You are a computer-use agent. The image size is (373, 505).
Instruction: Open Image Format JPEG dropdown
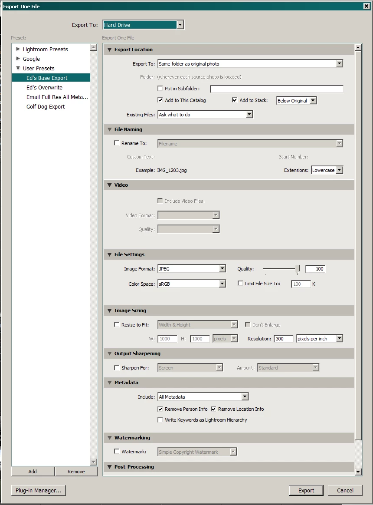[x=192, y=269]
